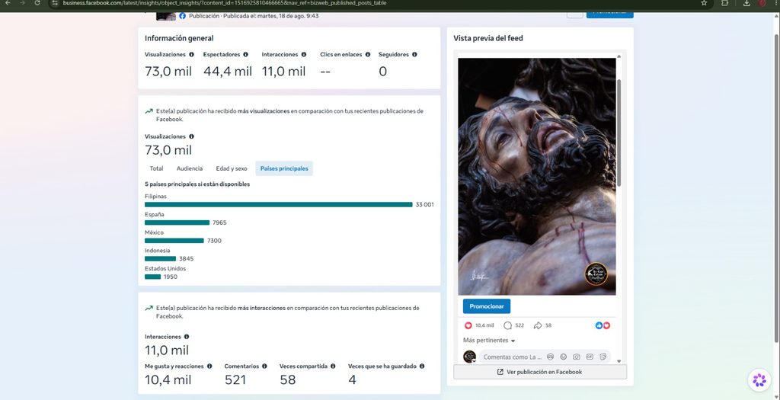Screen dimensions: 780x400
Task: Click the Promocionar button at page top
Action: tap(610, 14)
